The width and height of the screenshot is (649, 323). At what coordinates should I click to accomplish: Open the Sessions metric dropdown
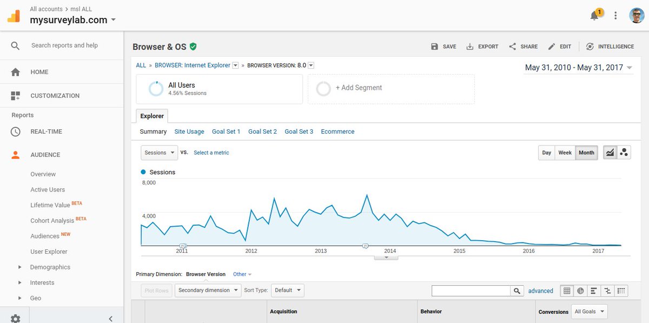point(158,153)
